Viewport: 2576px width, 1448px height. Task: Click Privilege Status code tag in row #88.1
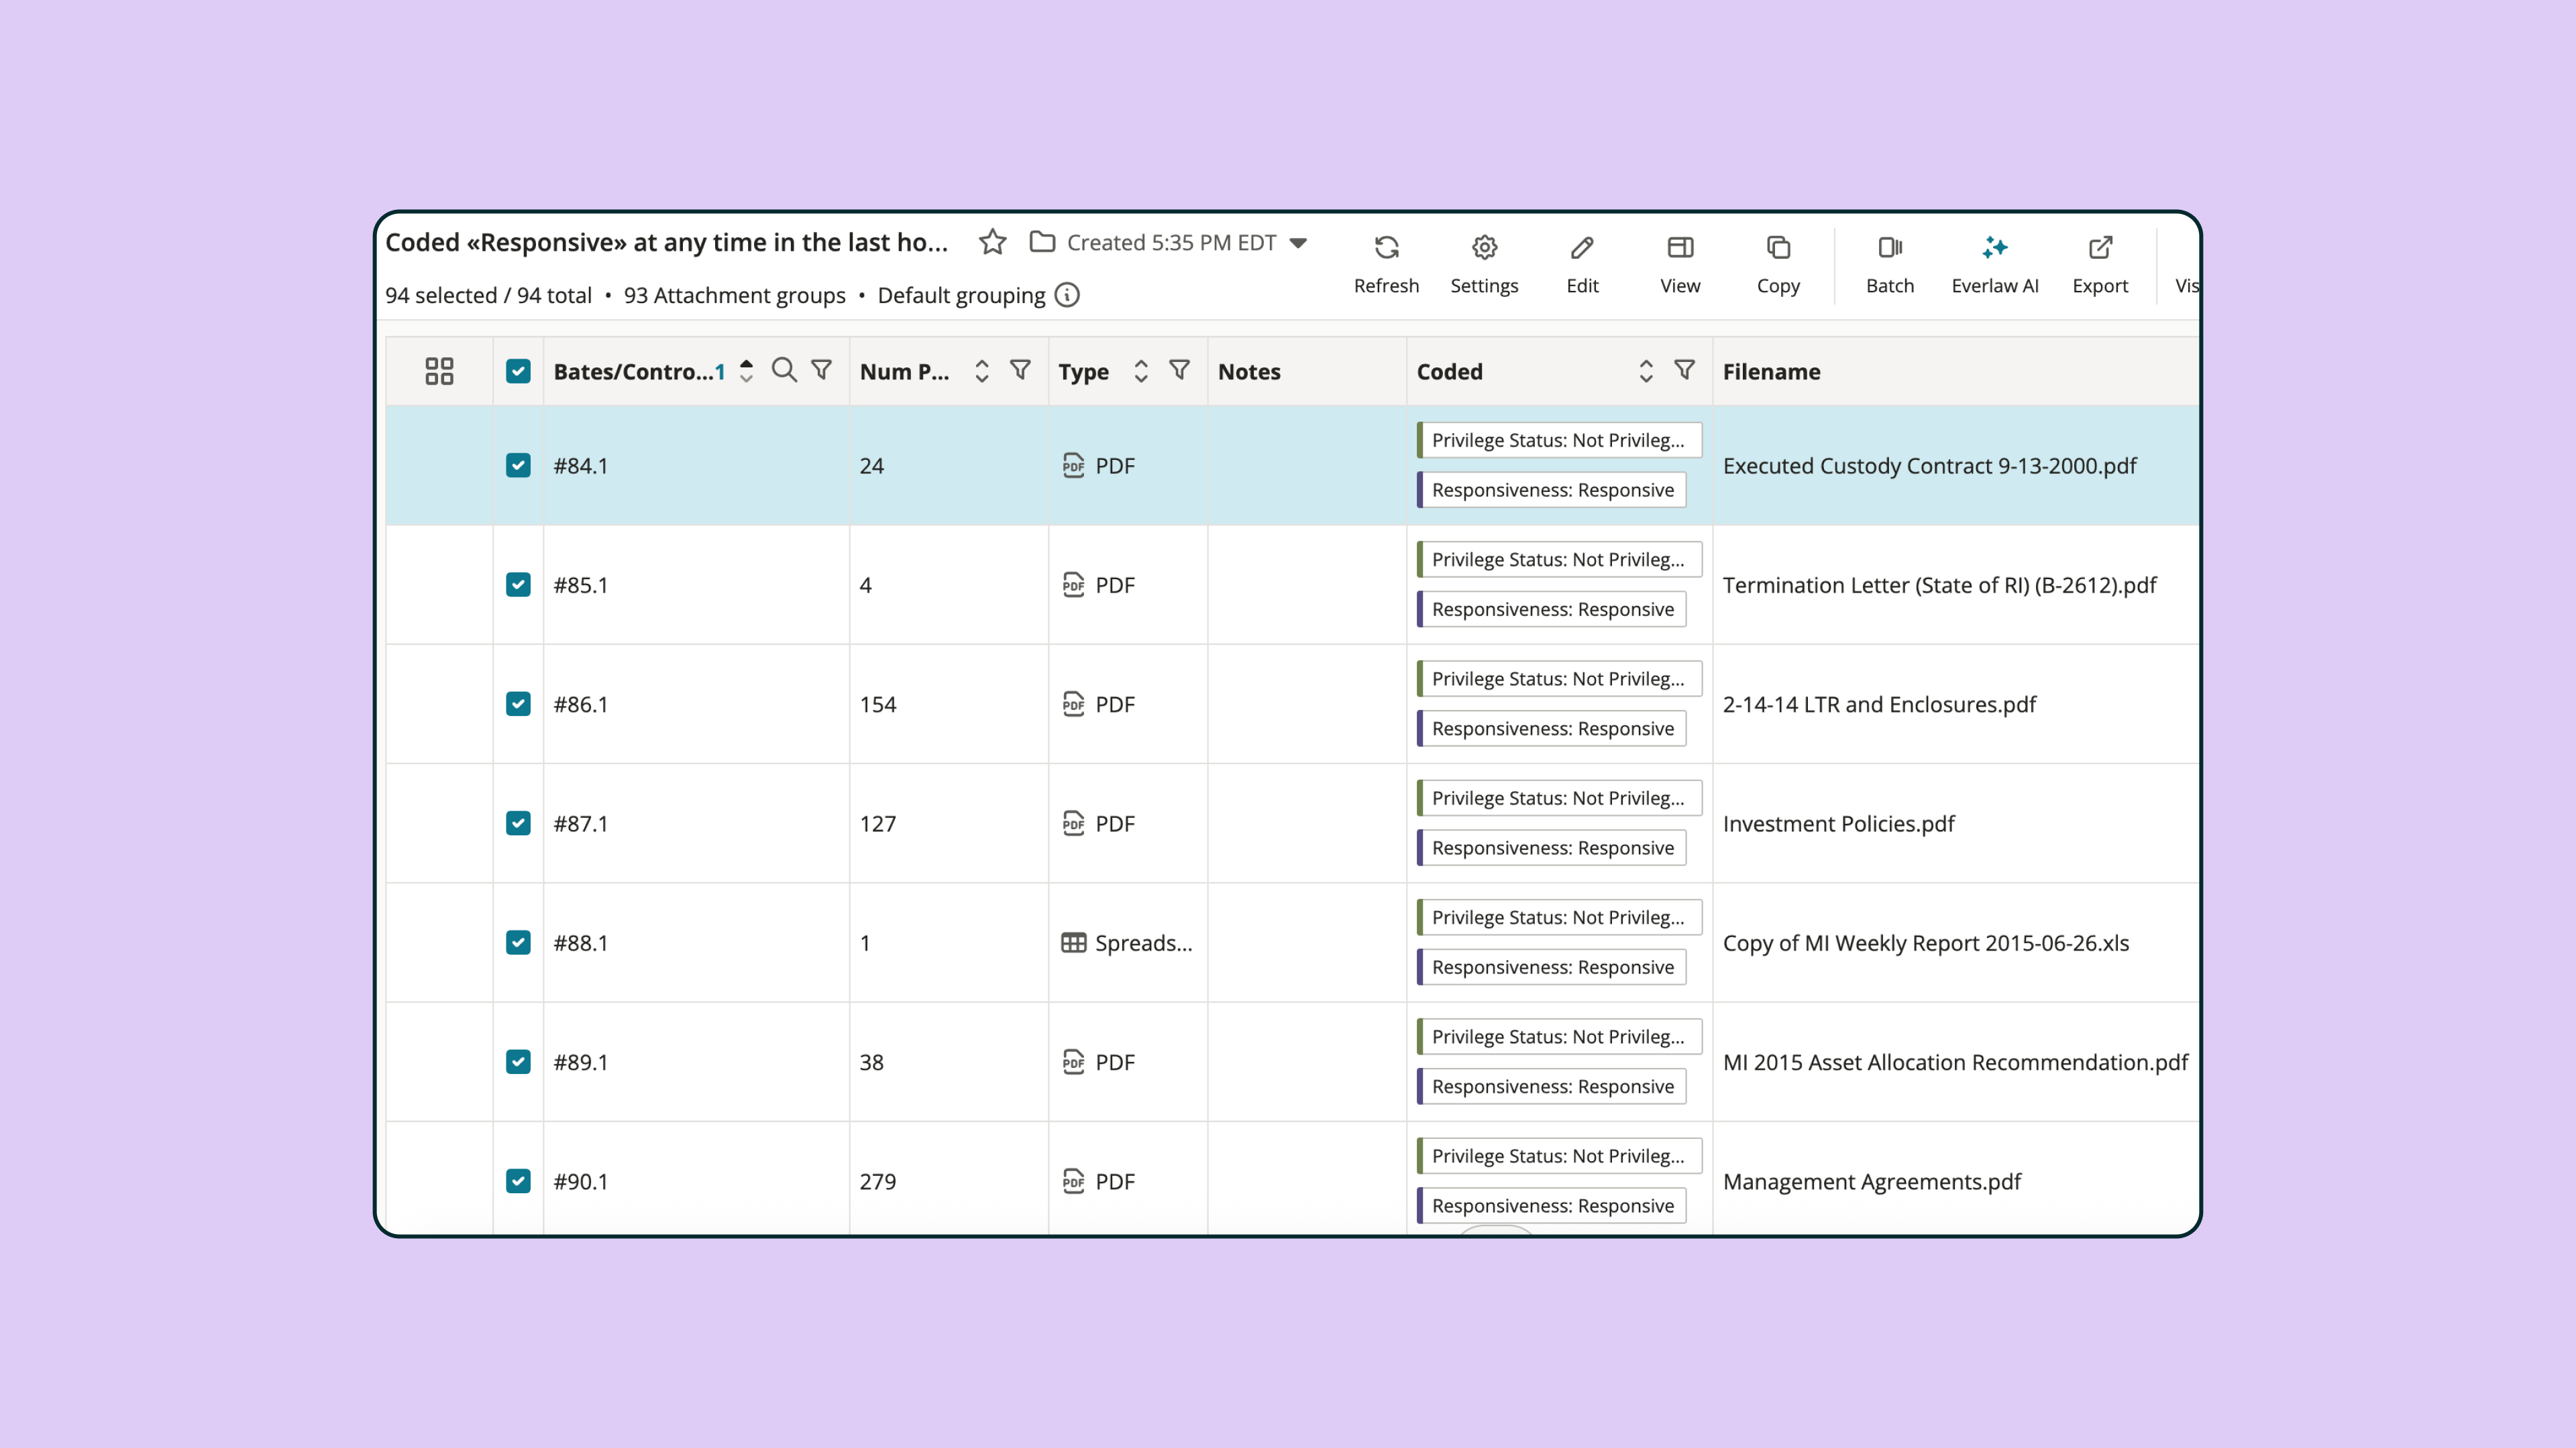pos(1559,917)
